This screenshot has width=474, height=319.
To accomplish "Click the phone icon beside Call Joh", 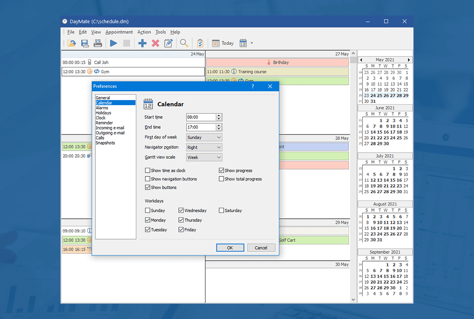I will (x=89, y=62).
